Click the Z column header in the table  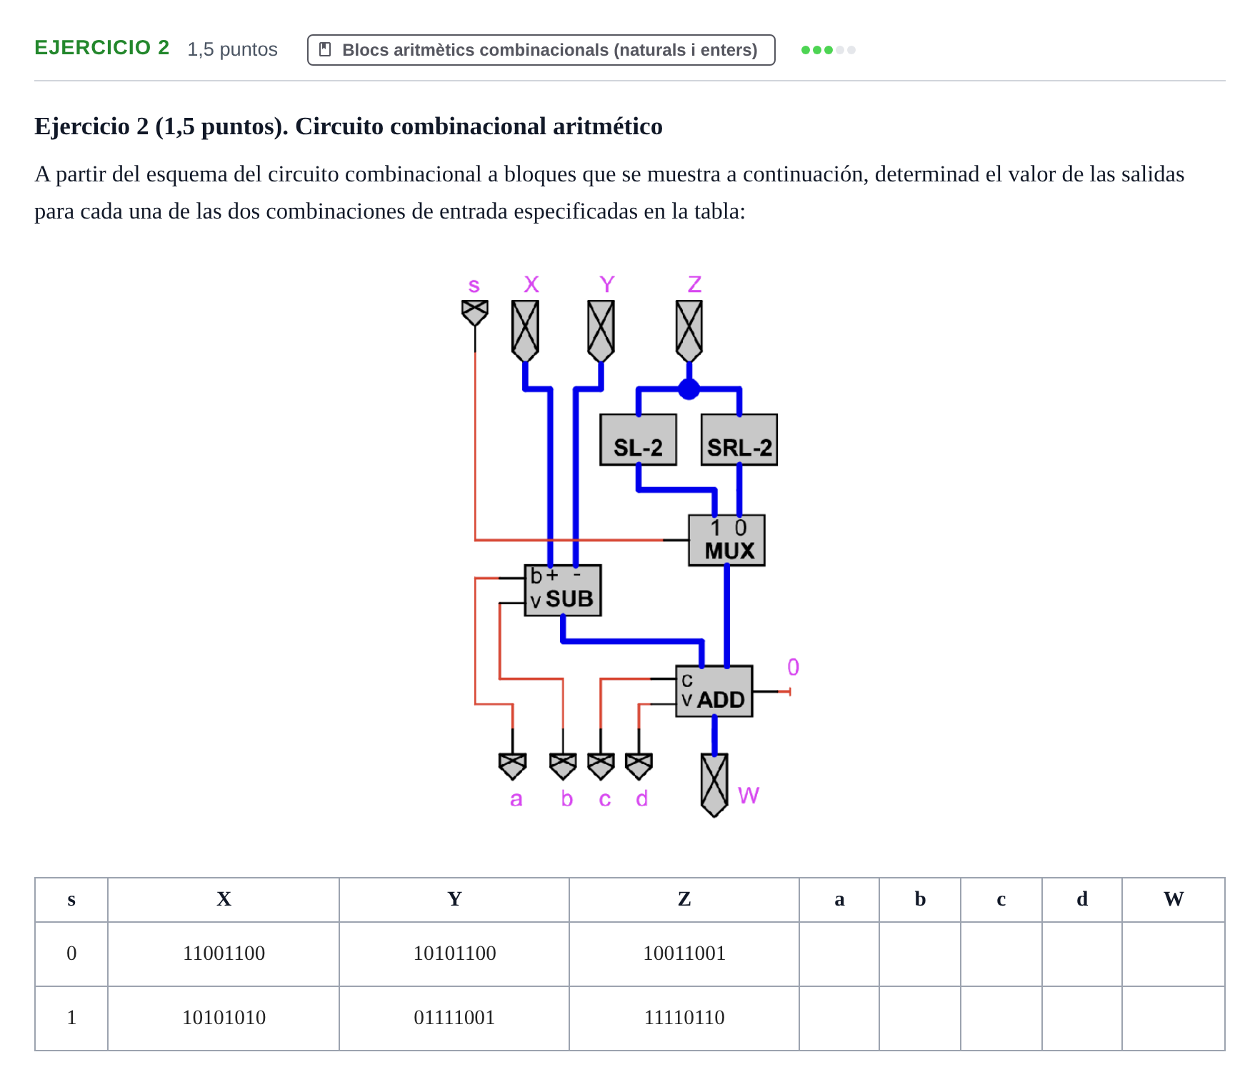pyautogui.click(x=684, y=899)
